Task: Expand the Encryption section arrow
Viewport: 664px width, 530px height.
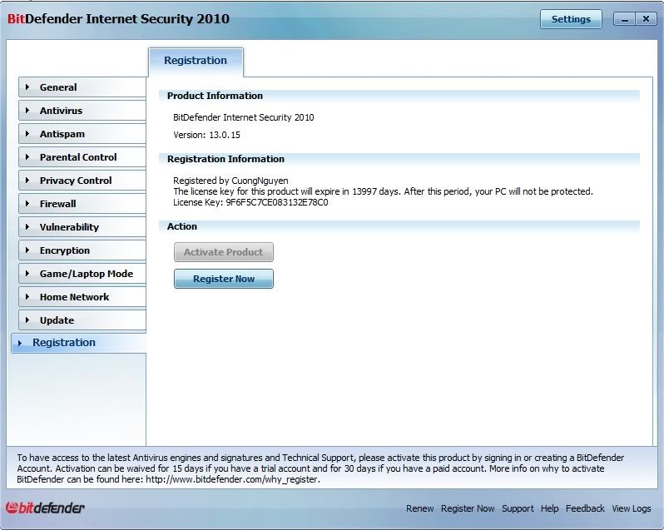Action: pos(27,250)
